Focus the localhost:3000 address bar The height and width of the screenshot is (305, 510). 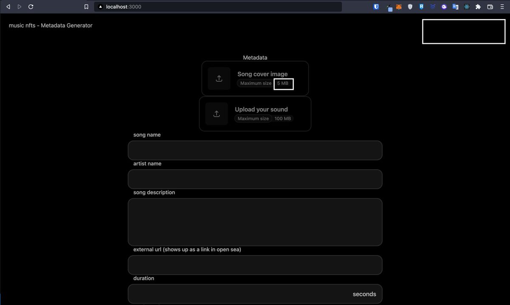click(218, 7)
